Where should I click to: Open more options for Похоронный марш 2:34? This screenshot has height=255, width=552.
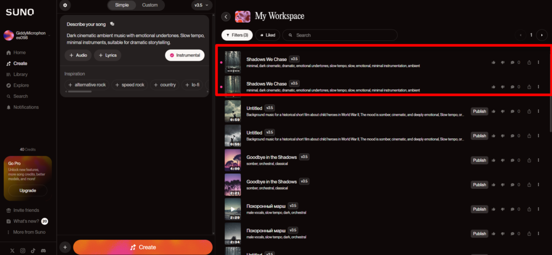pos(539,233)
